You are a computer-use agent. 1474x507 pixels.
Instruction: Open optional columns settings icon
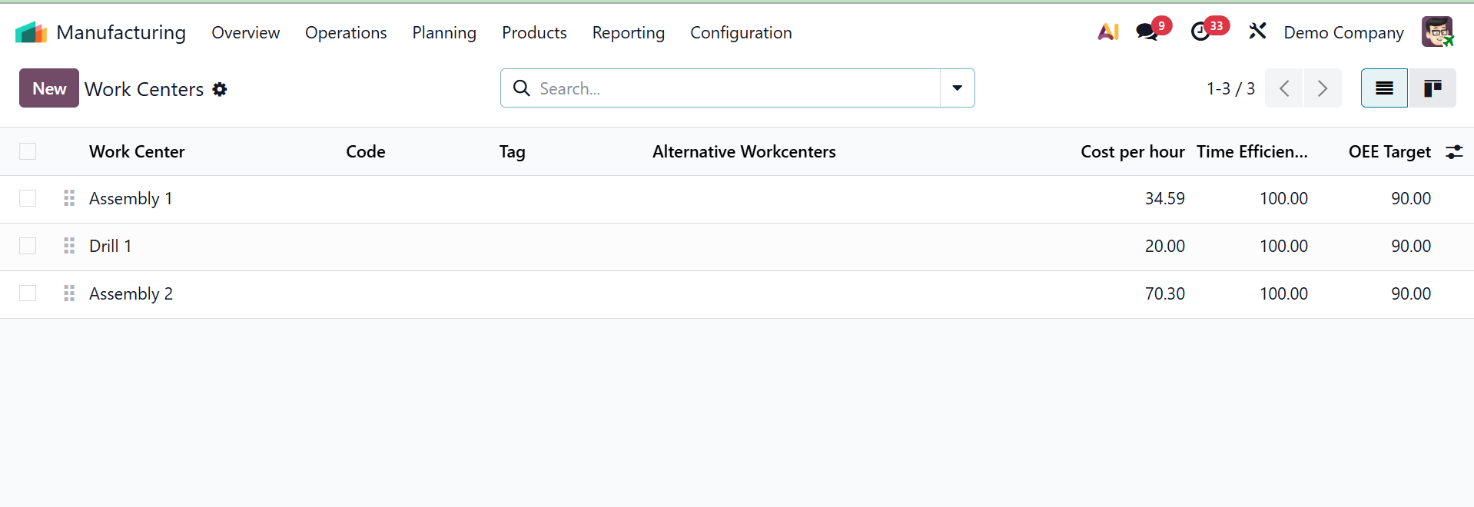click(x=1454, y=152)
